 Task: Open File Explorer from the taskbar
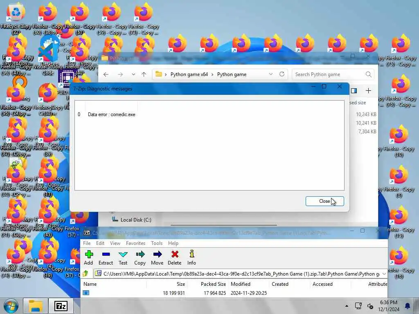(36, 306)
